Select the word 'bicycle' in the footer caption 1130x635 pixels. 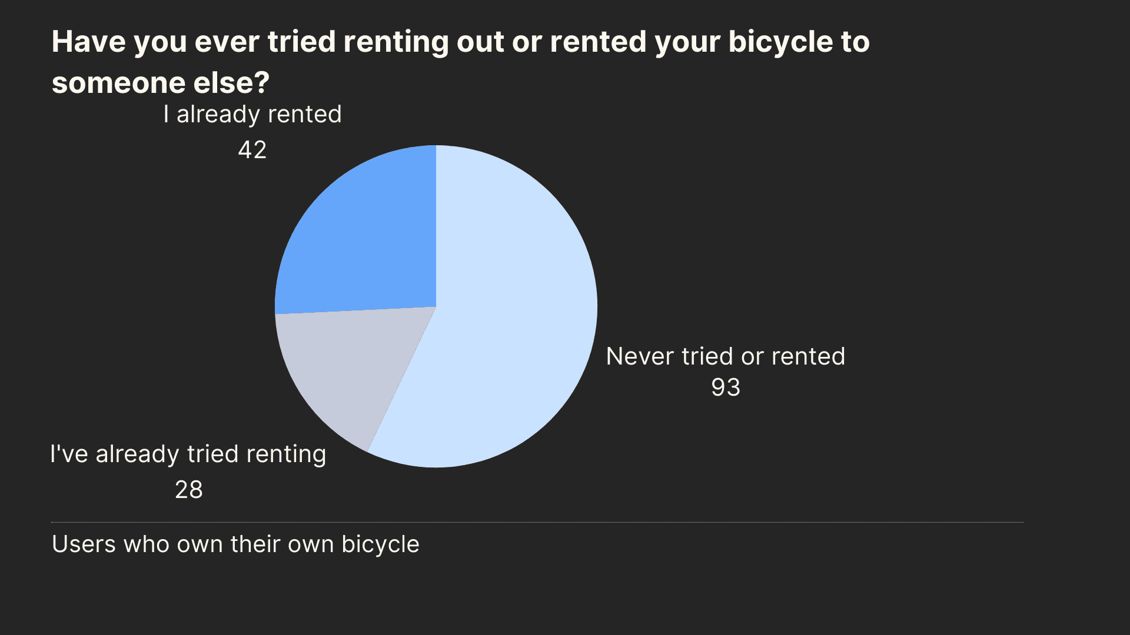[380, 544]
